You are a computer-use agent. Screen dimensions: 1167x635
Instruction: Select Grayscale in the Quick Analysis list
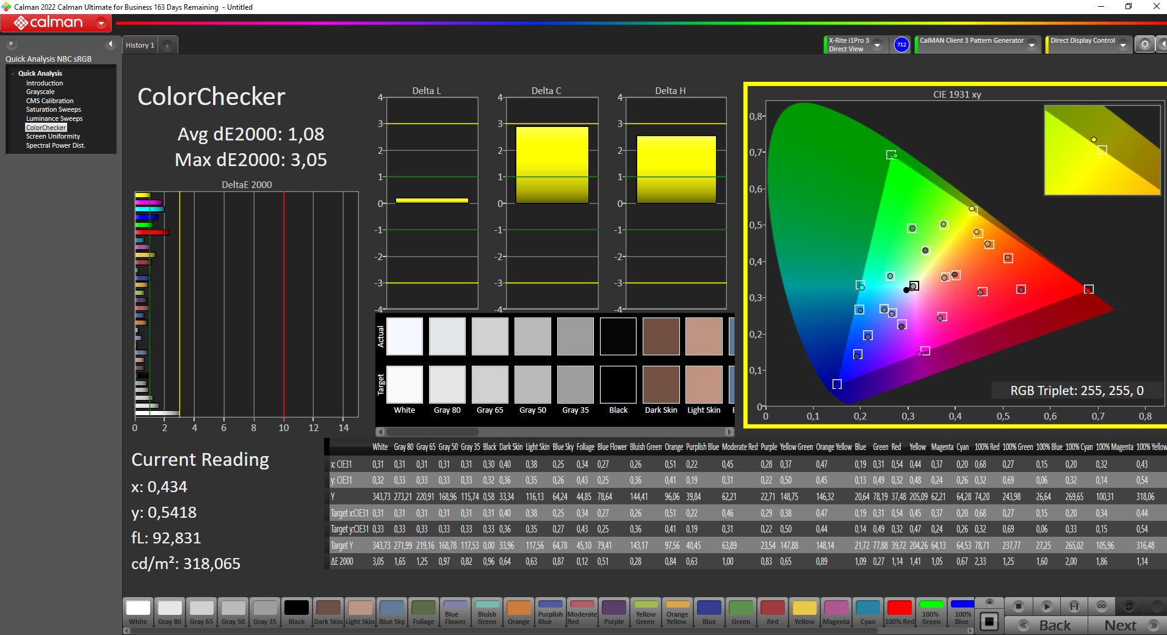point(40,92)
